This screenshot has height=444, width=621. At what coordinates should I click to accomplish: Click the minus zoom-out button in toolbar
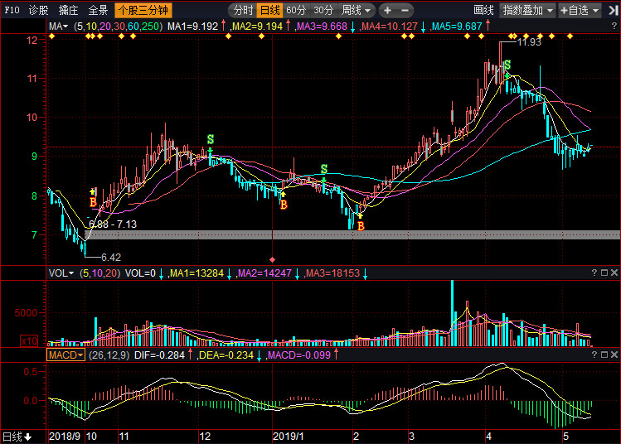coord(405,11)
